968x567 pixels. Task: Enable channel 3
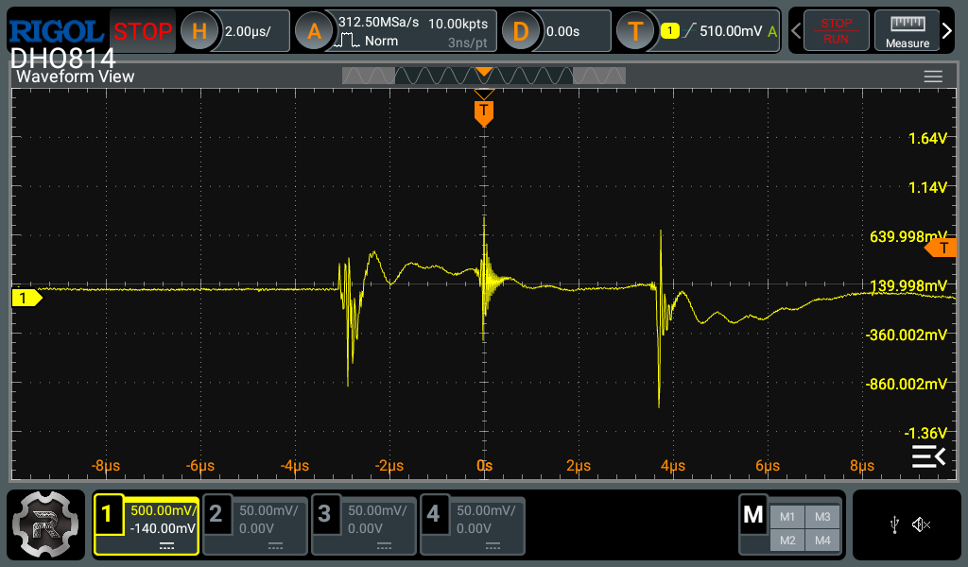tap(364, 526)
